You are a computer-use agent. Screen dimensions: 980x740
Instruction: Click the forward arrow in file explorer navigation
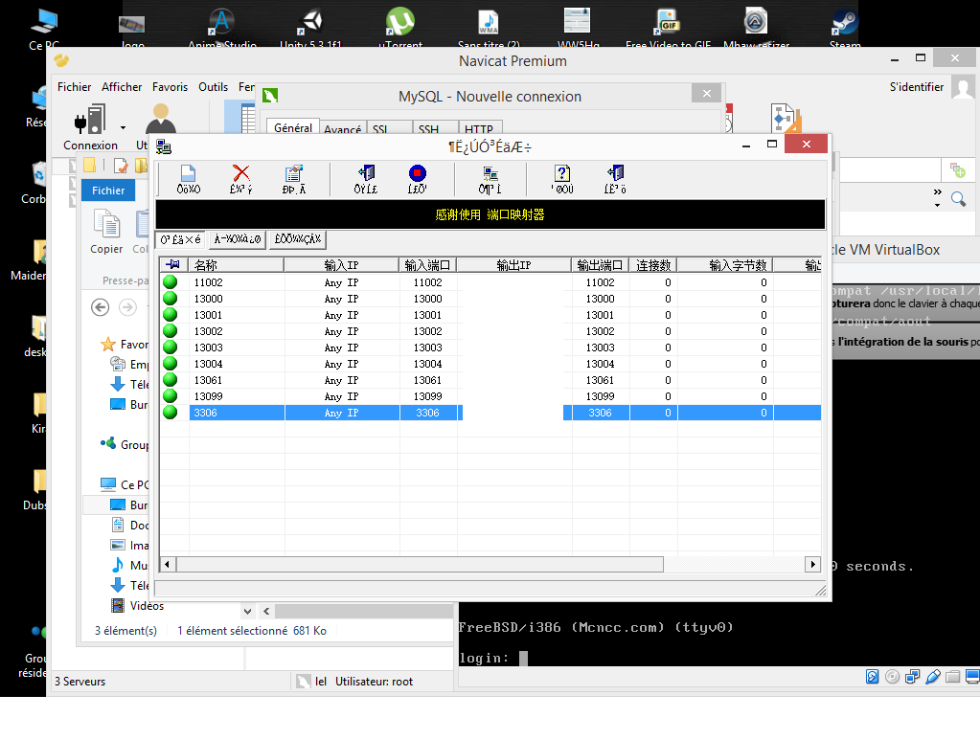[x=127, y=307]
